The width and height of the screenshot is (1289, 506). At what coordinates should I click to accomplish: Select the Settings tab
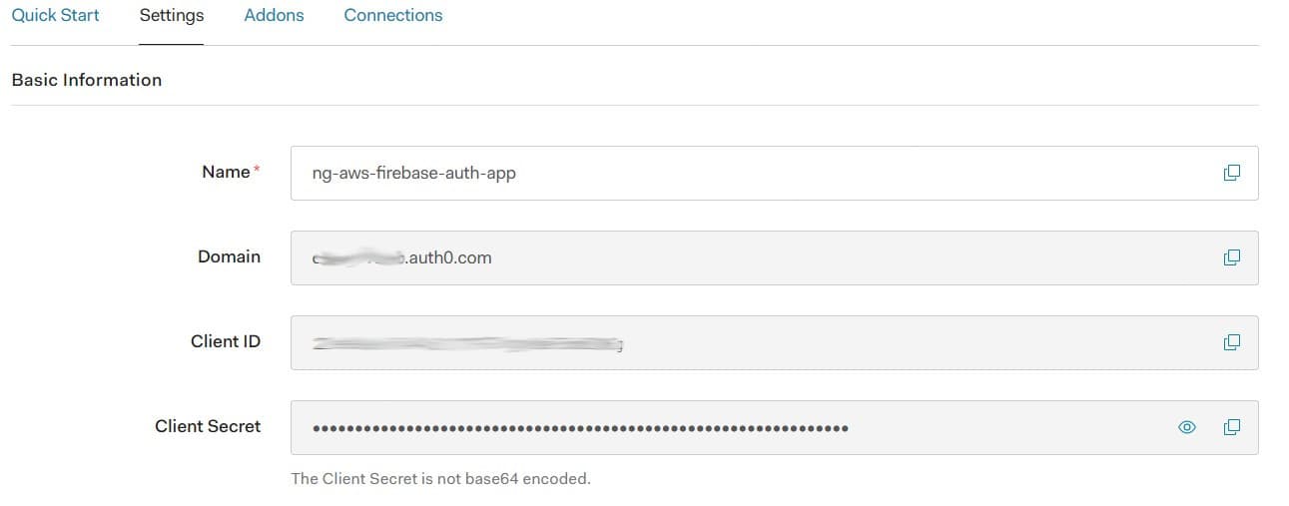point(172,16)
